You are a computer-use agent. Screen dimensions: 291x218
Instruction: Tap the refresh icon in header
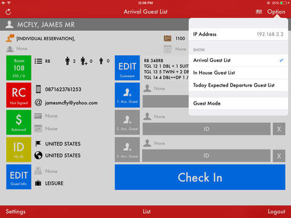coord(8,12)
